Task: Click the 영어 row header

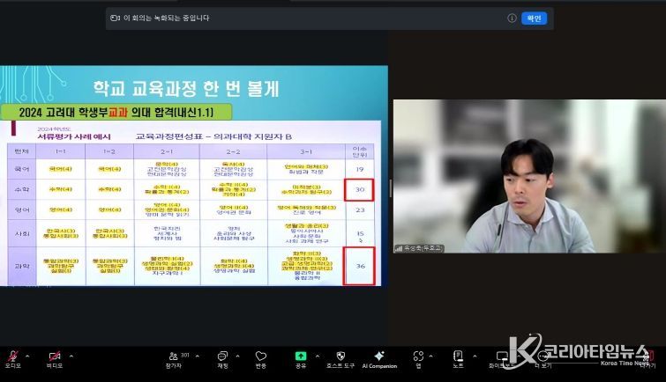Action: (22, 209)
